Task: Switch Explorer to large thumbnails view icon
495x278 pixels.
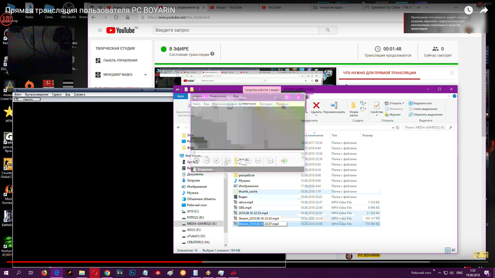Action: coord(453,250)
